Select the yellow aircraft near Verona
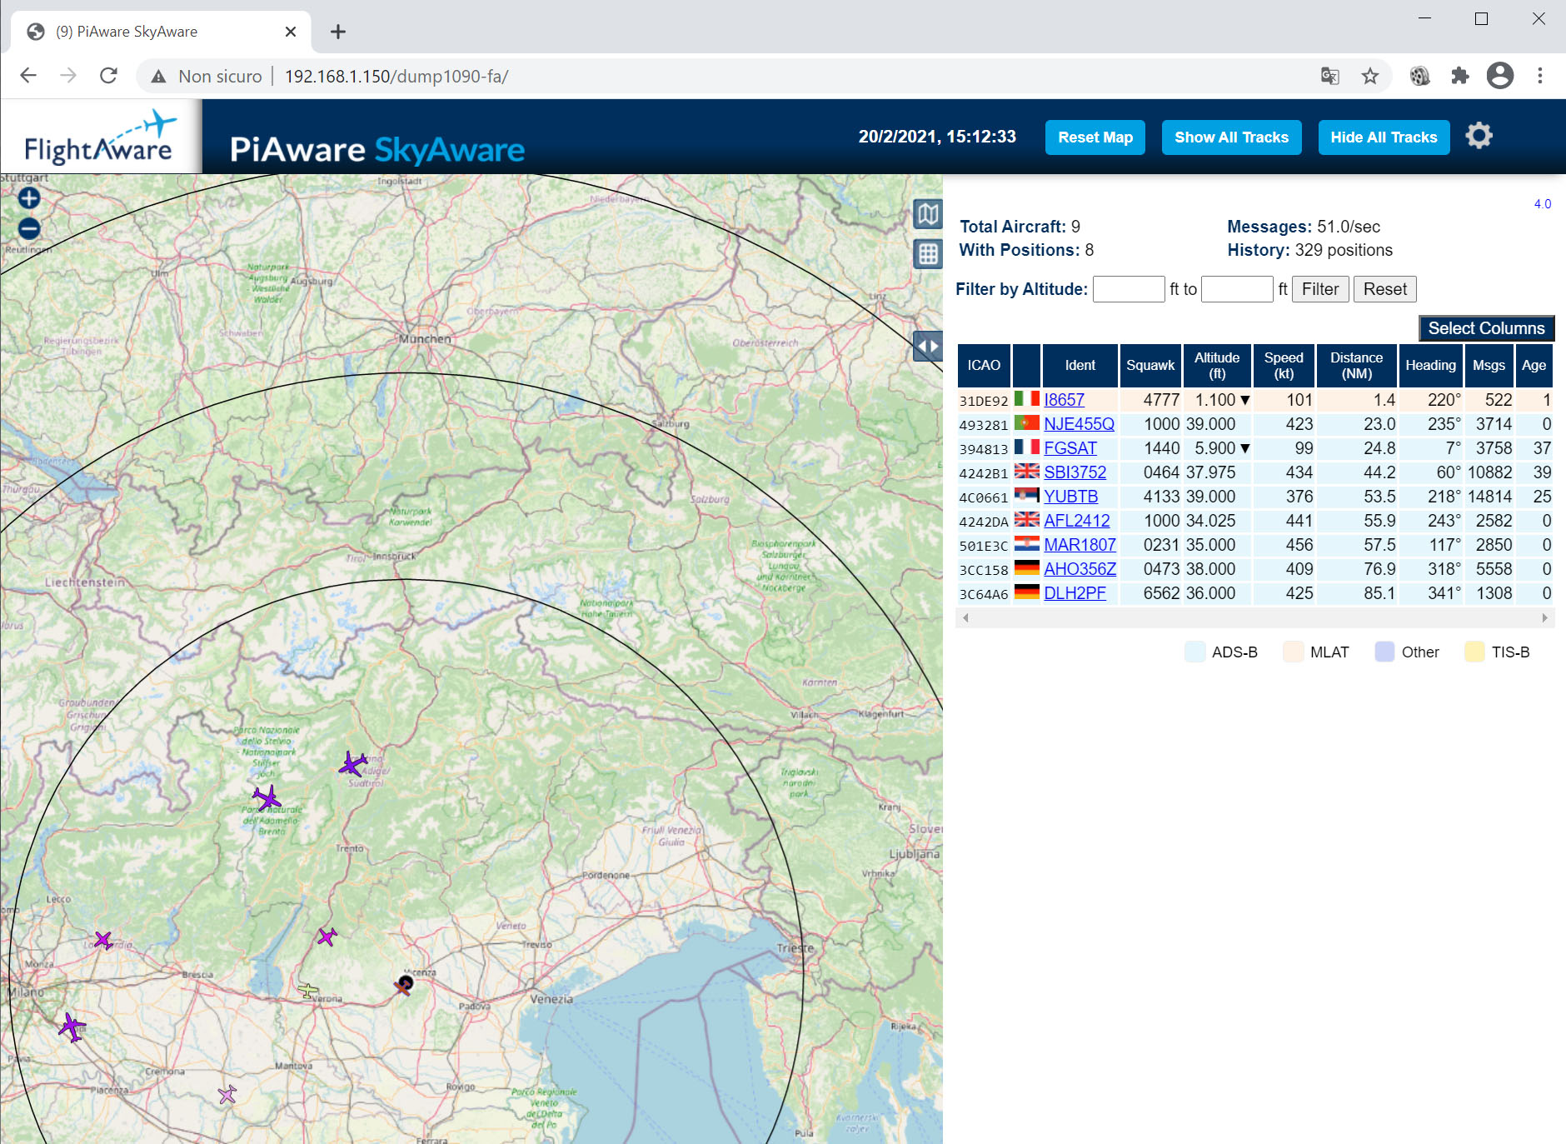This screenshot has width=1566, height=1144. pyautogui.click(x=308, y=991)
